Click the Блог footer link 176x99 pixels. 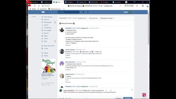(x=43, y=83)
